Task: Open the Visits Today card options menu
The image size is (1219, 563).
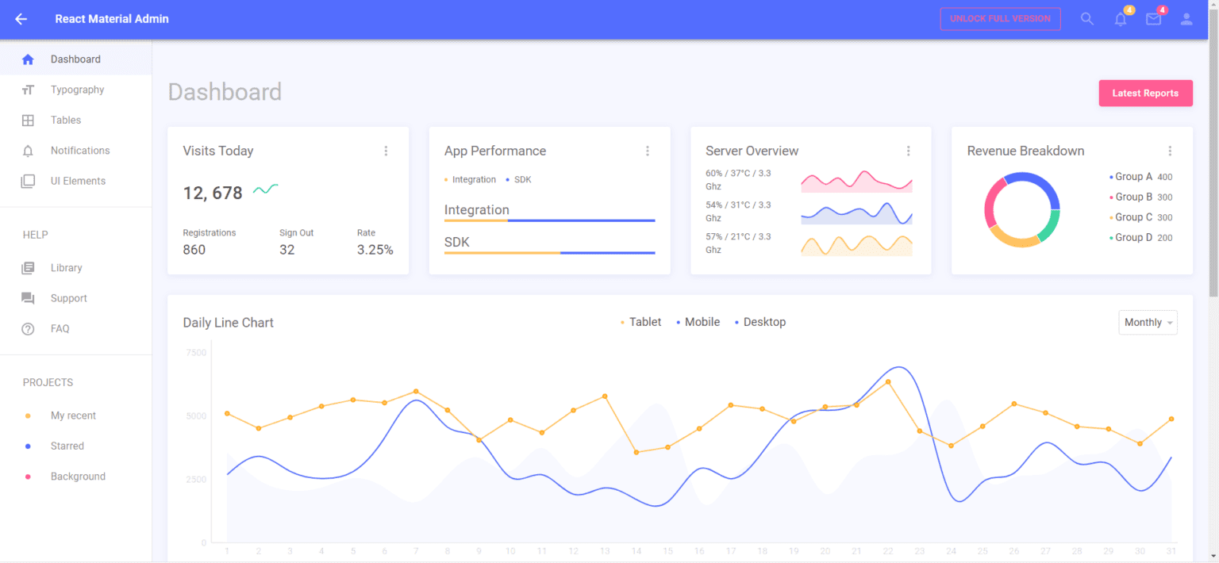Action: click(386, 151)
